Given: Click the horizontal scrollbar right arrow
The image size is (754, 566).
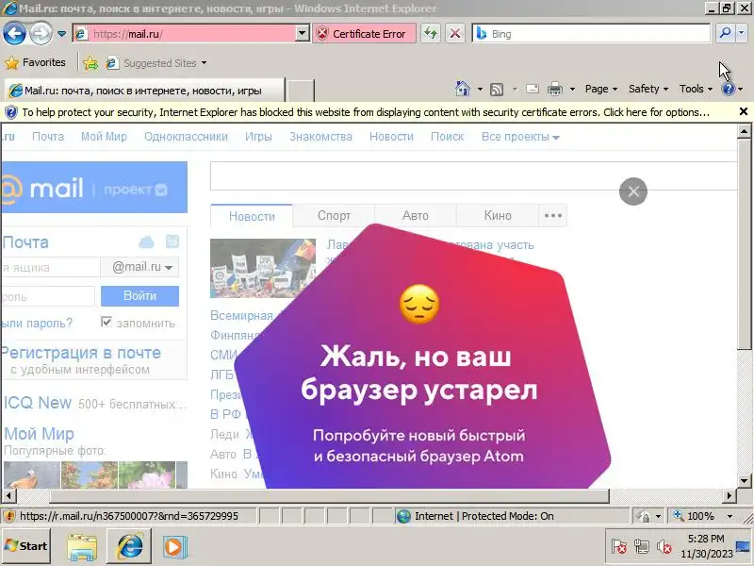Looking at the screenshot, I should click(729, 495).
